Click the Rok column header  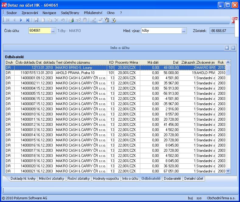(221, 62)
